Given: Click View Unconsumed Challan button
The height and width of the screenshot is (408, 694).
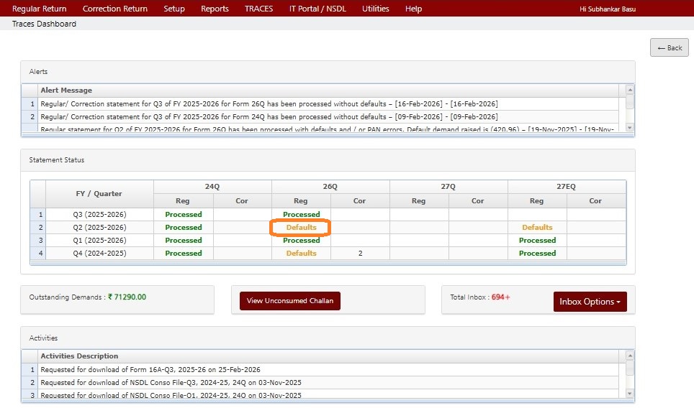Looking at the screenshot, I should (x=289, y=301).
